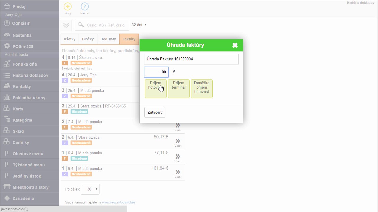378x212 pixels.
Task: Click Uhradené badge in Stara trznica RF-5465465 row
Action: (79, 112)
